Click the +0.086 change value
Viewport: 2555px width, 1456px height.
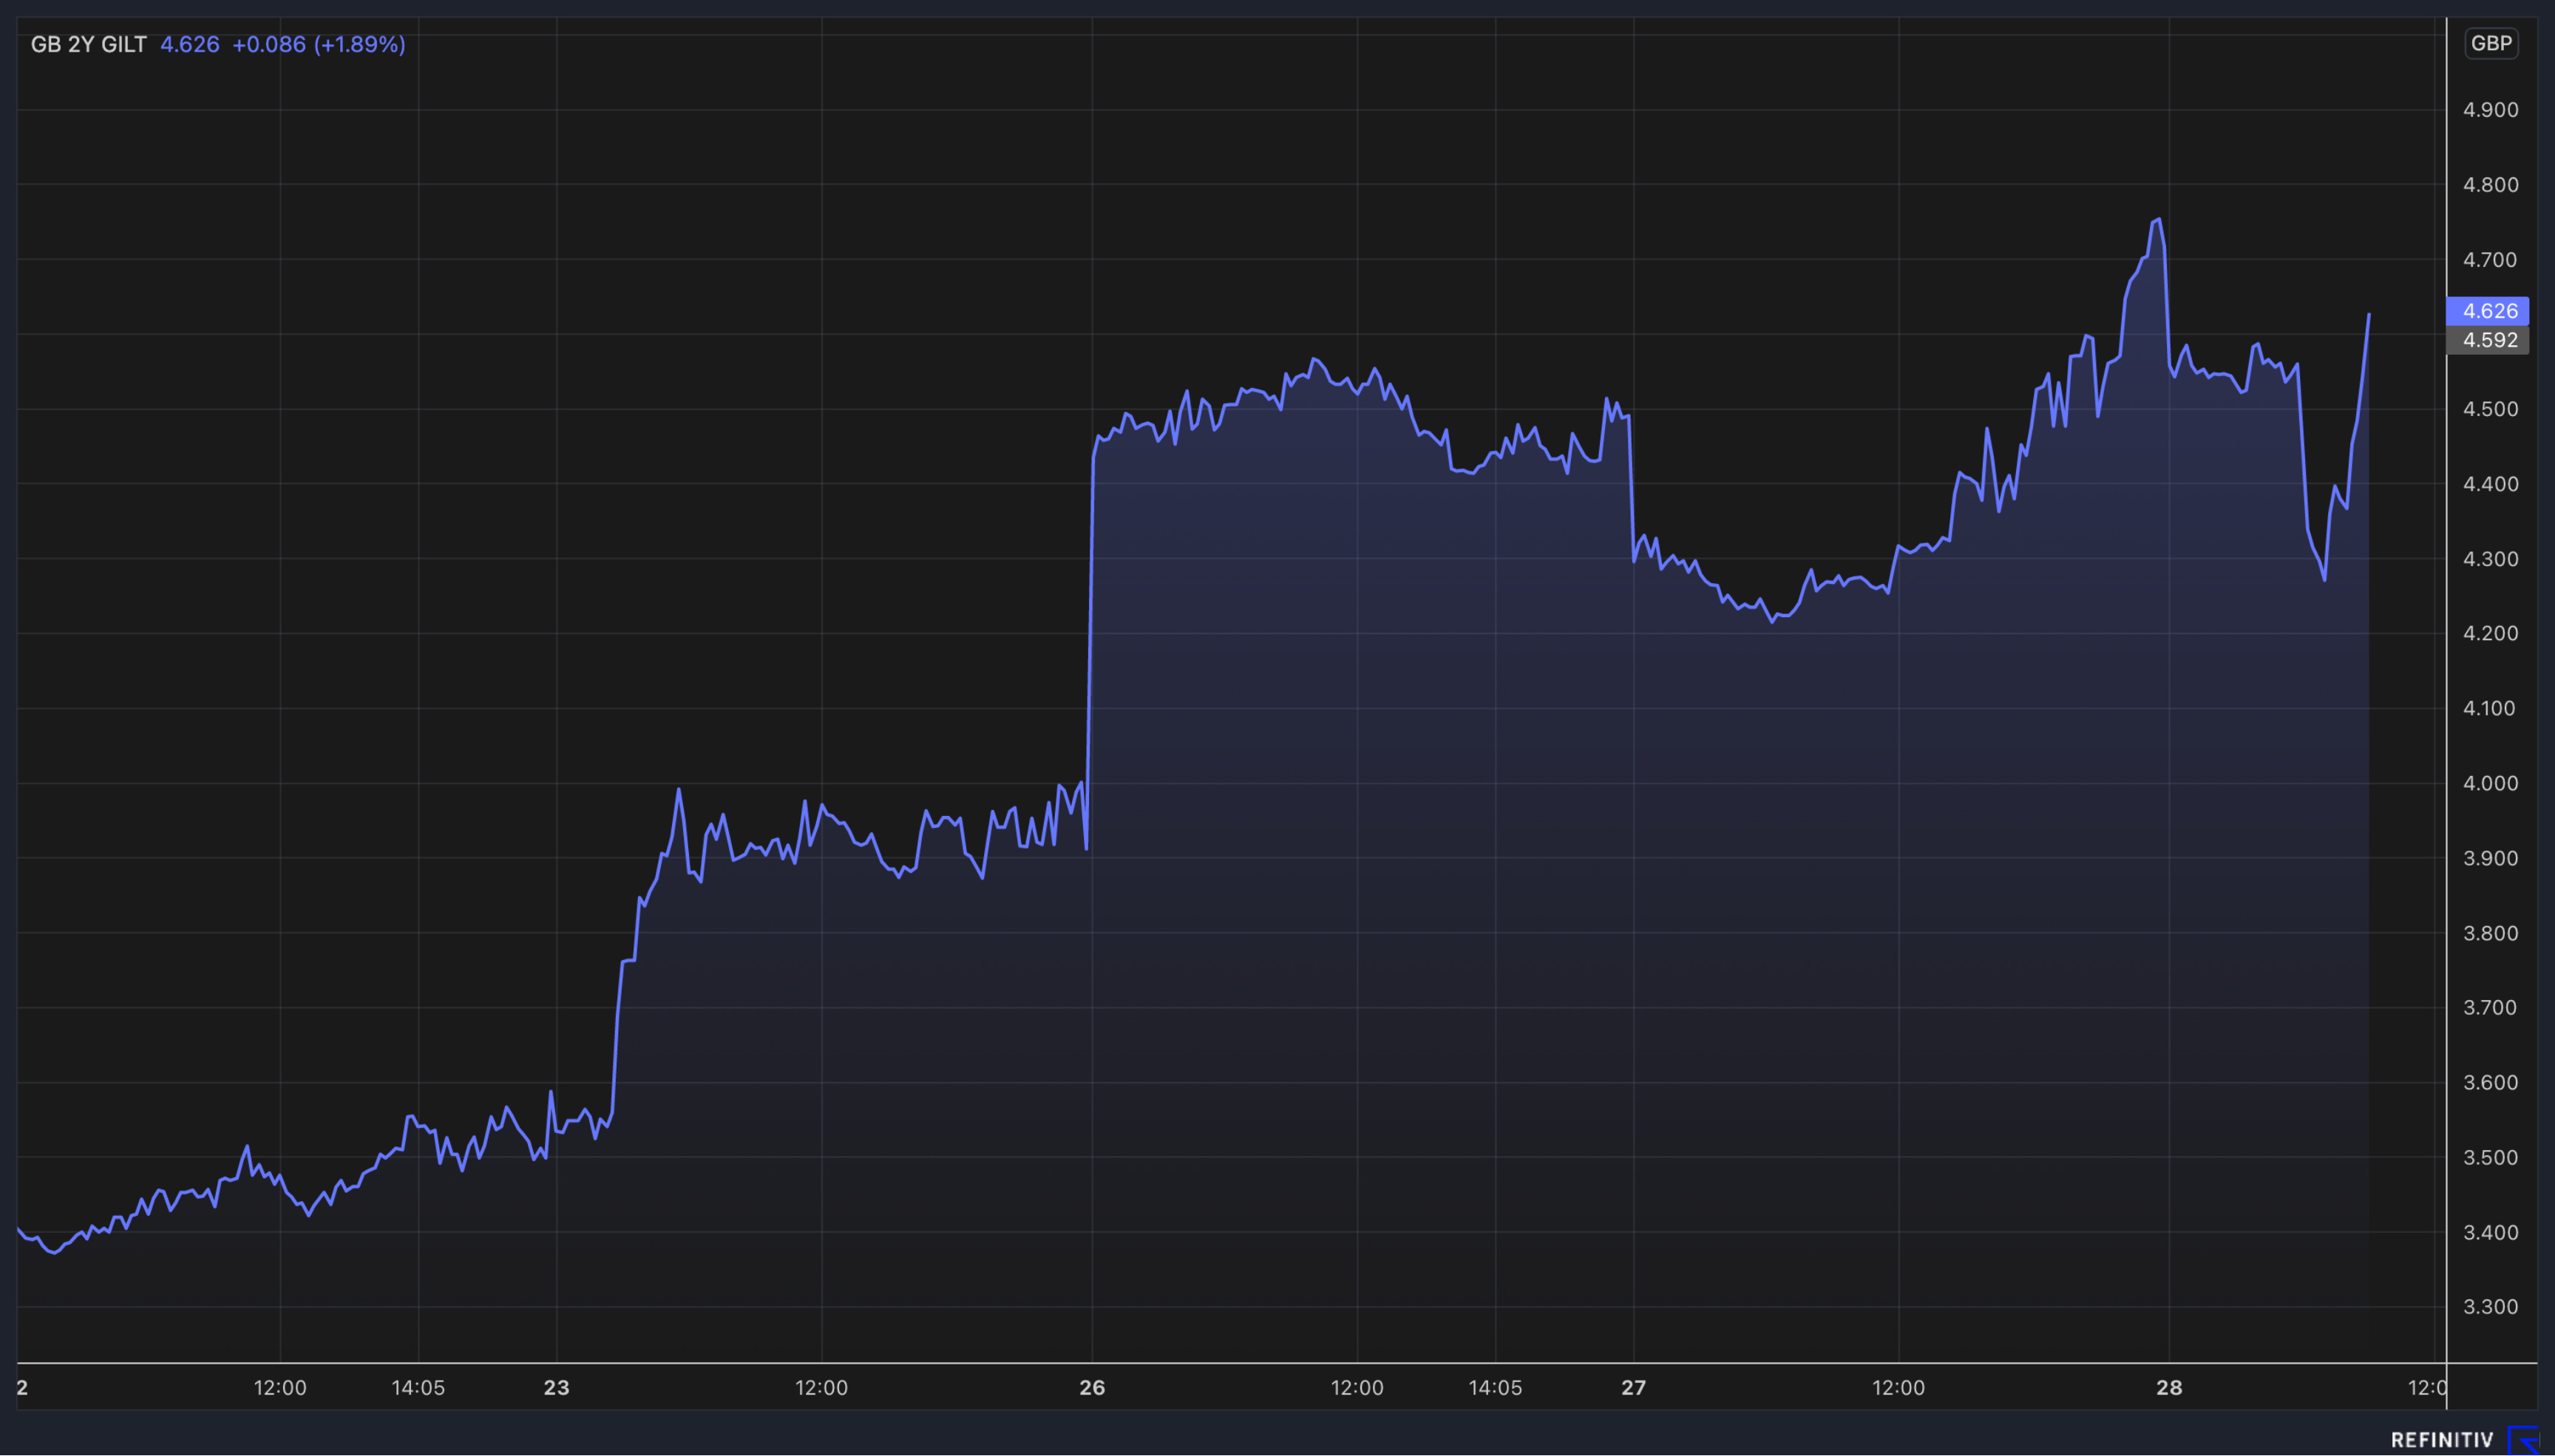pos(269,44)
